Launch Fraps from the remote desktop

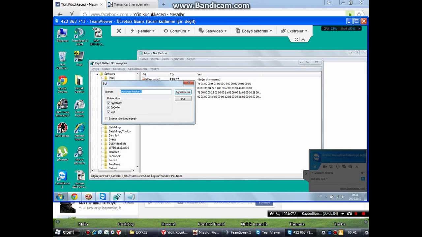pos(79,59)
